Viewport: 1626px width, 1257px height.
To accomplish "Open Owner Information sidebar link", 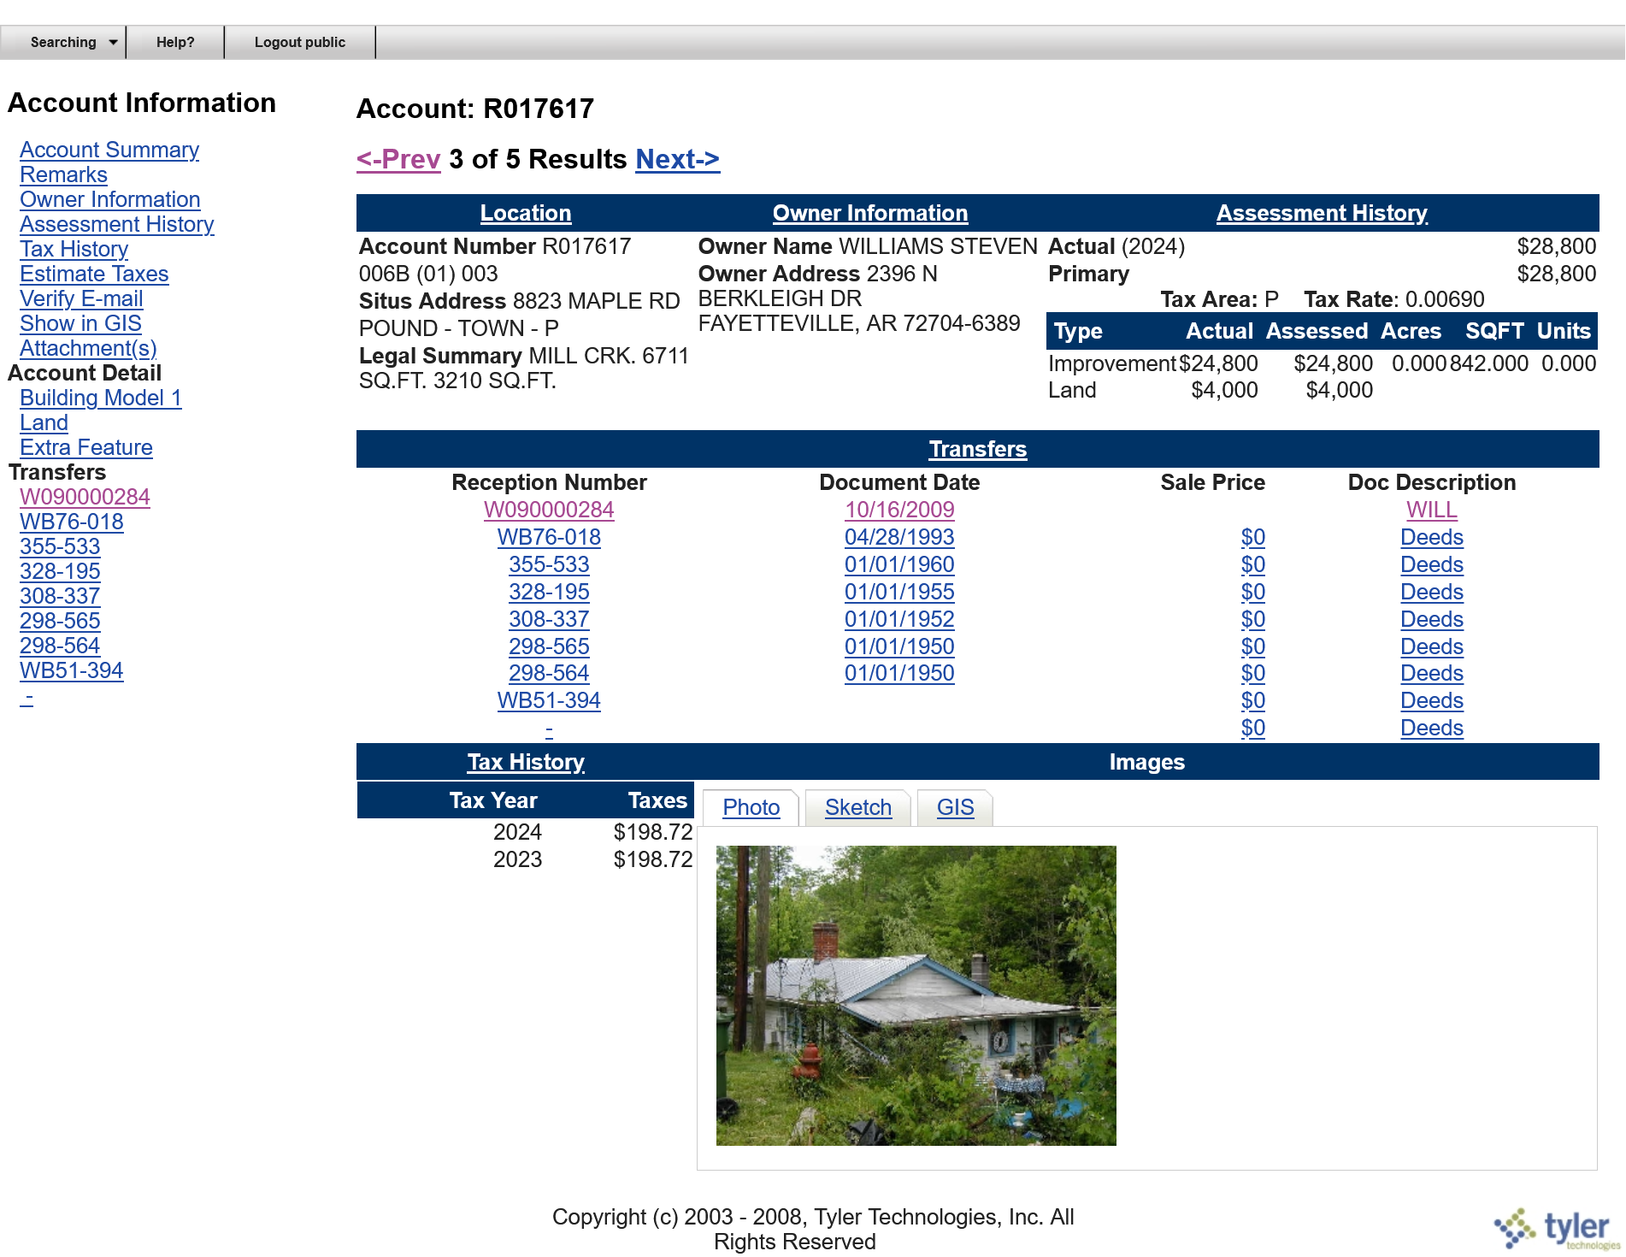I will [110, 199].
